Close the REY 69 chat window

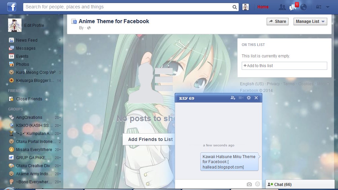coord(256,98)
